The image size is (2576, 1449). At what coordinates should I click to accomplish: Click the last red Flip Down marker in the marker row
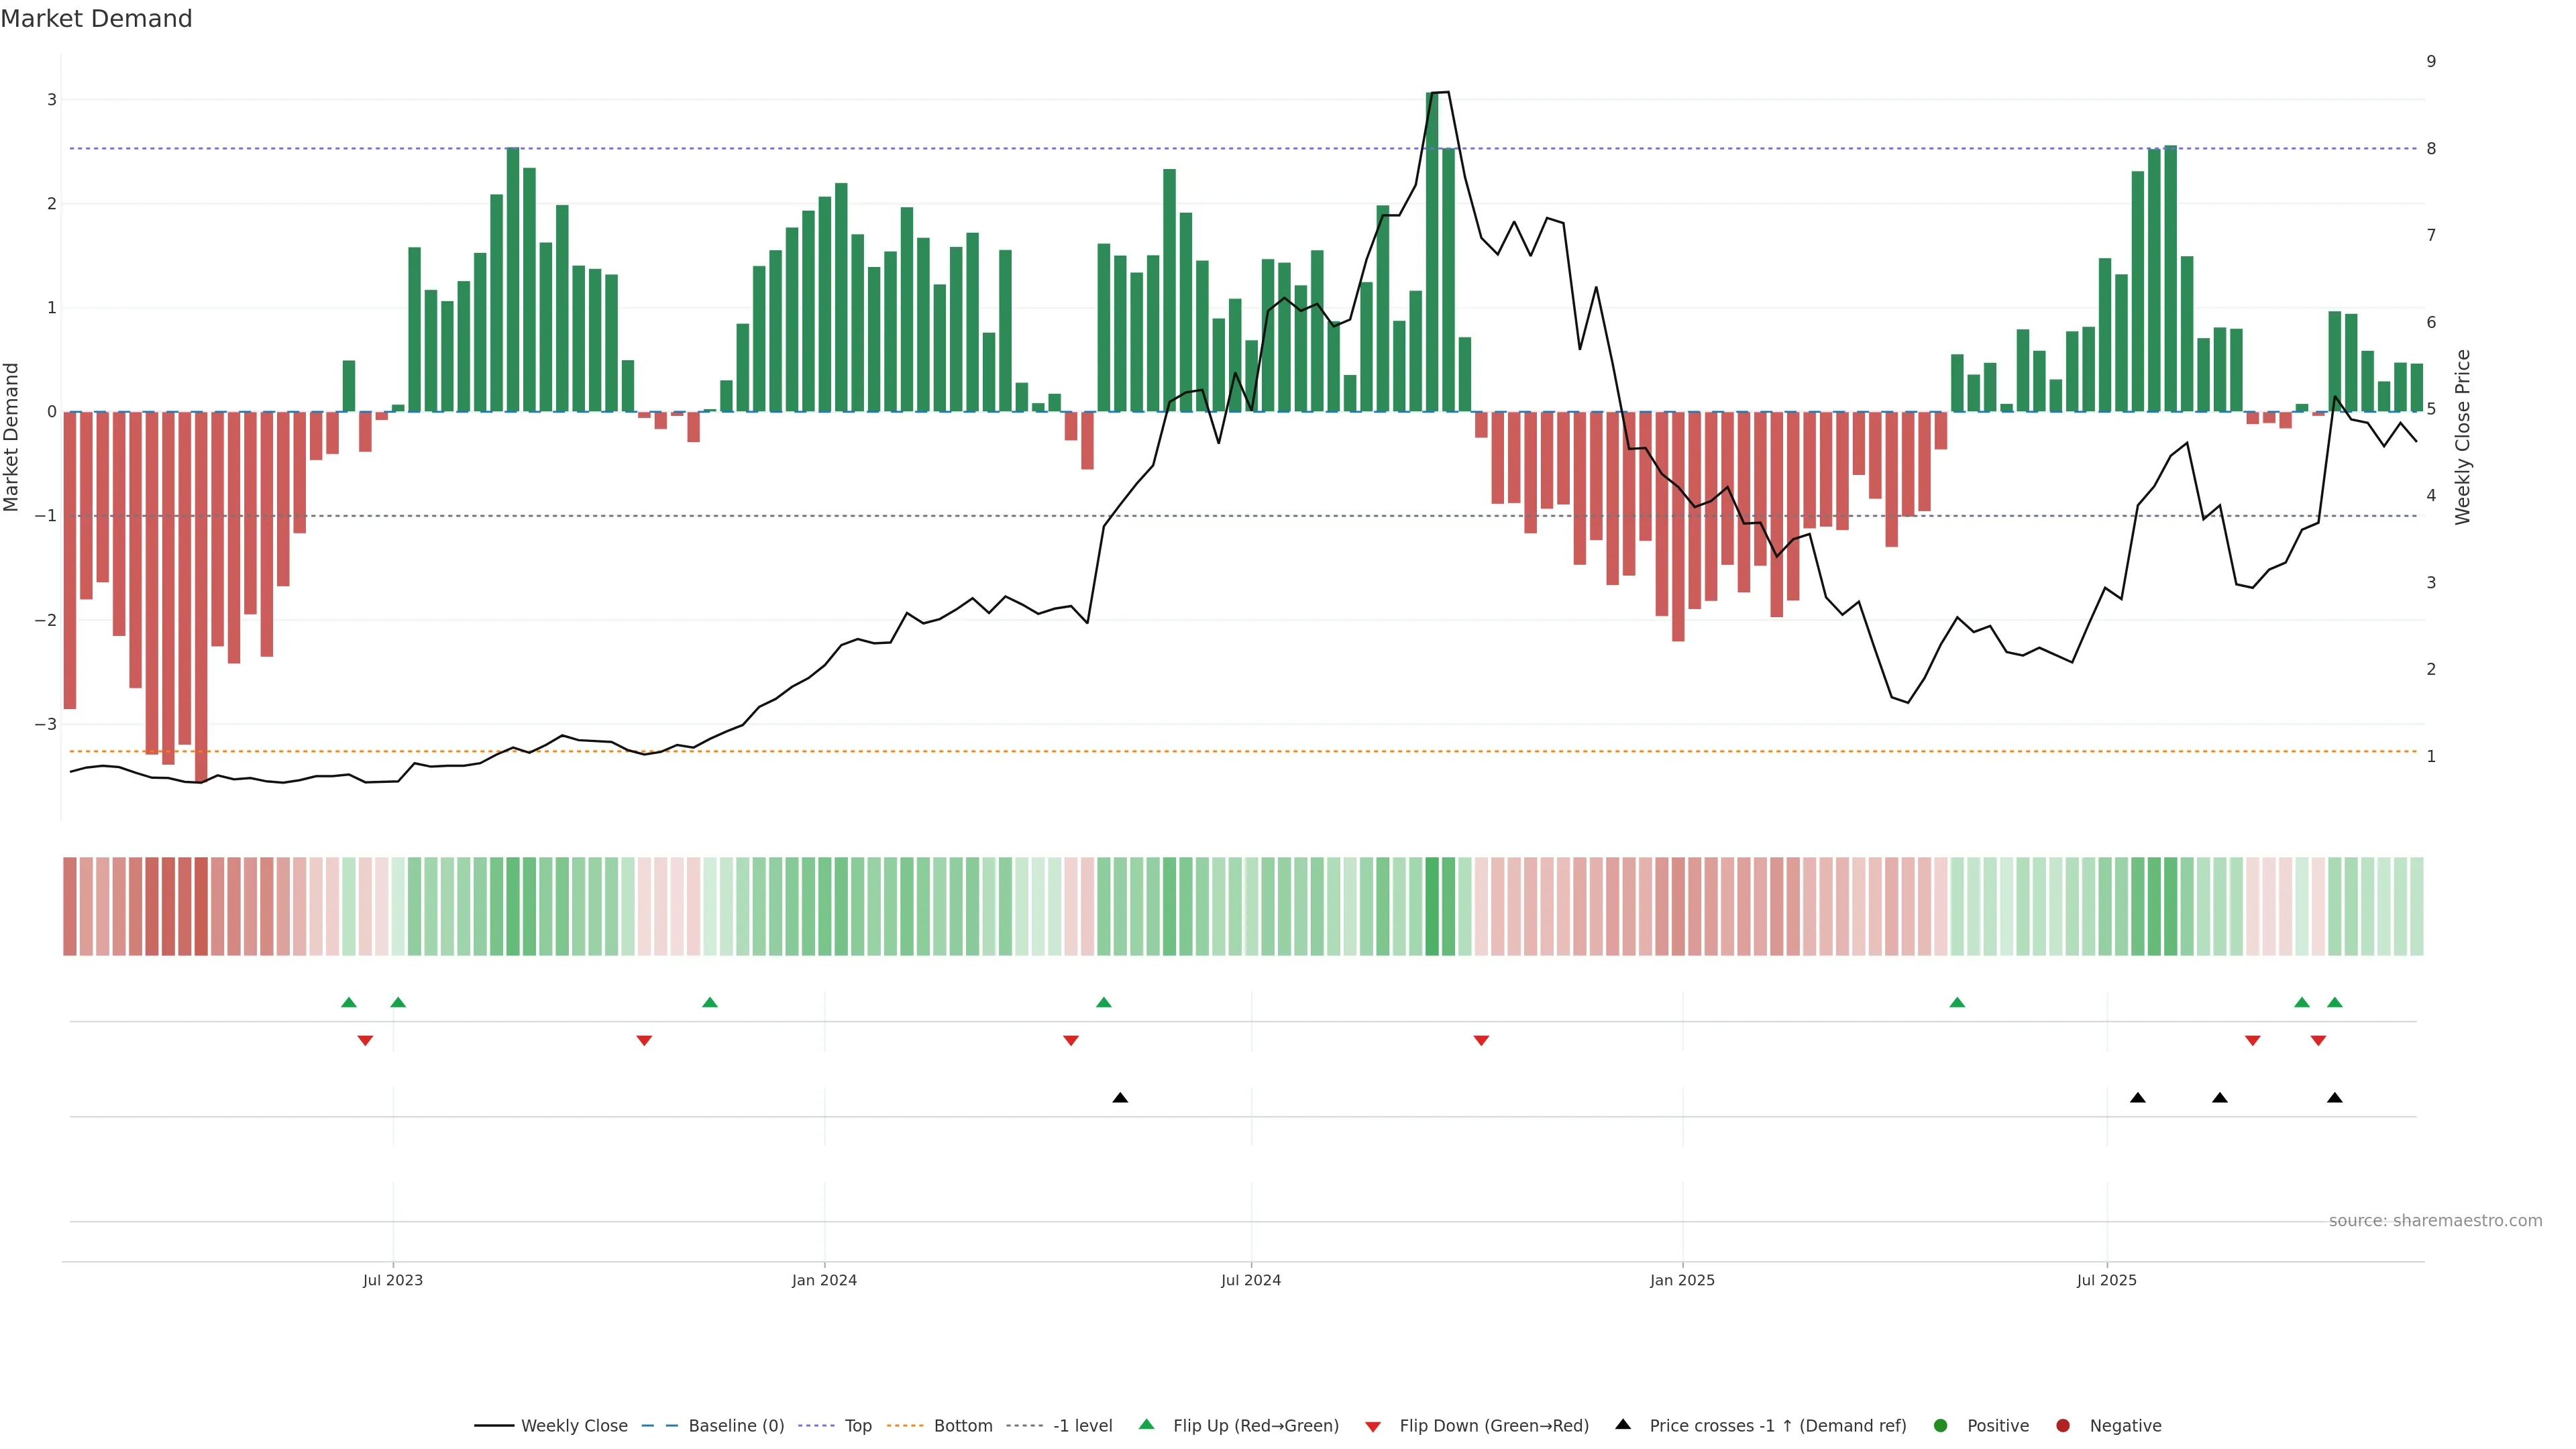2318,1041
